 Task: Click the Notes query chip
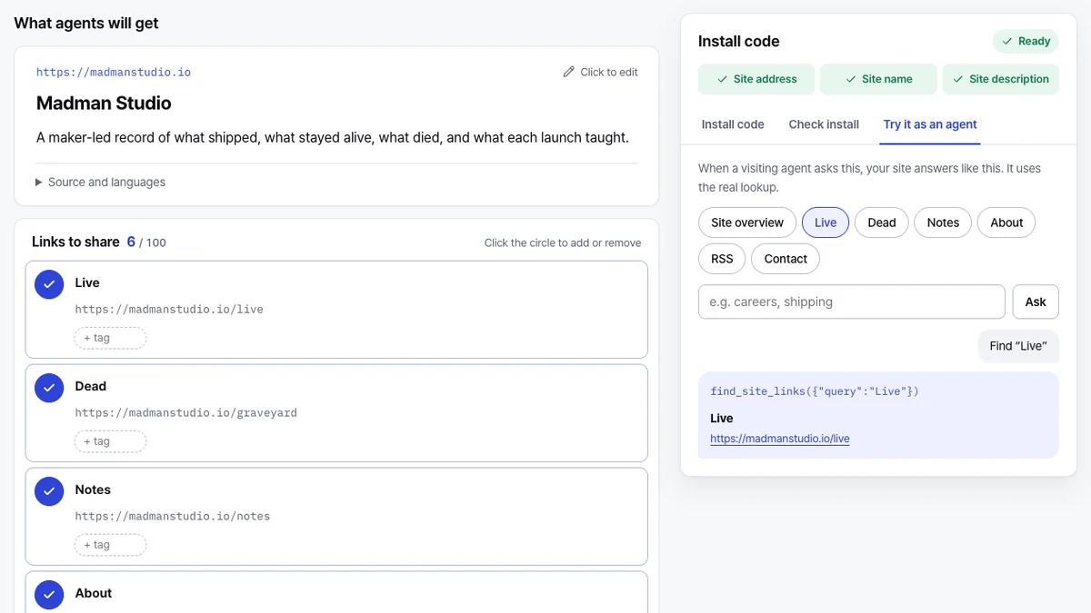pos(943,222)
